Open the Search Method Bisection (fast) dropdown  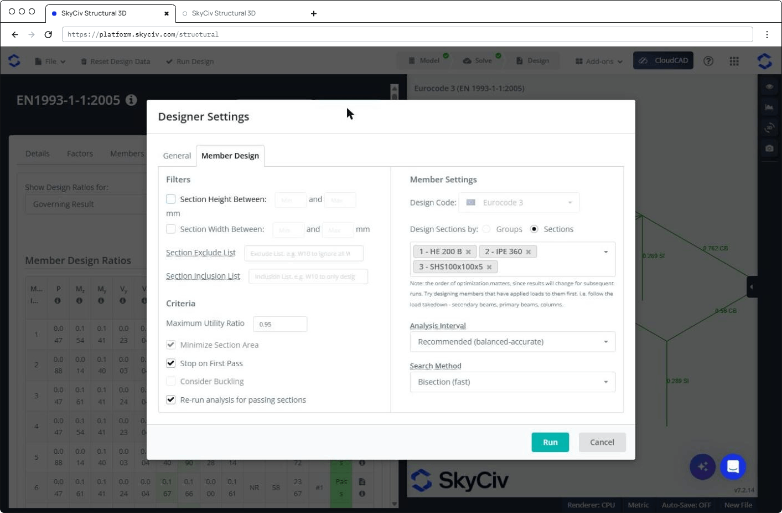[512, 382]
